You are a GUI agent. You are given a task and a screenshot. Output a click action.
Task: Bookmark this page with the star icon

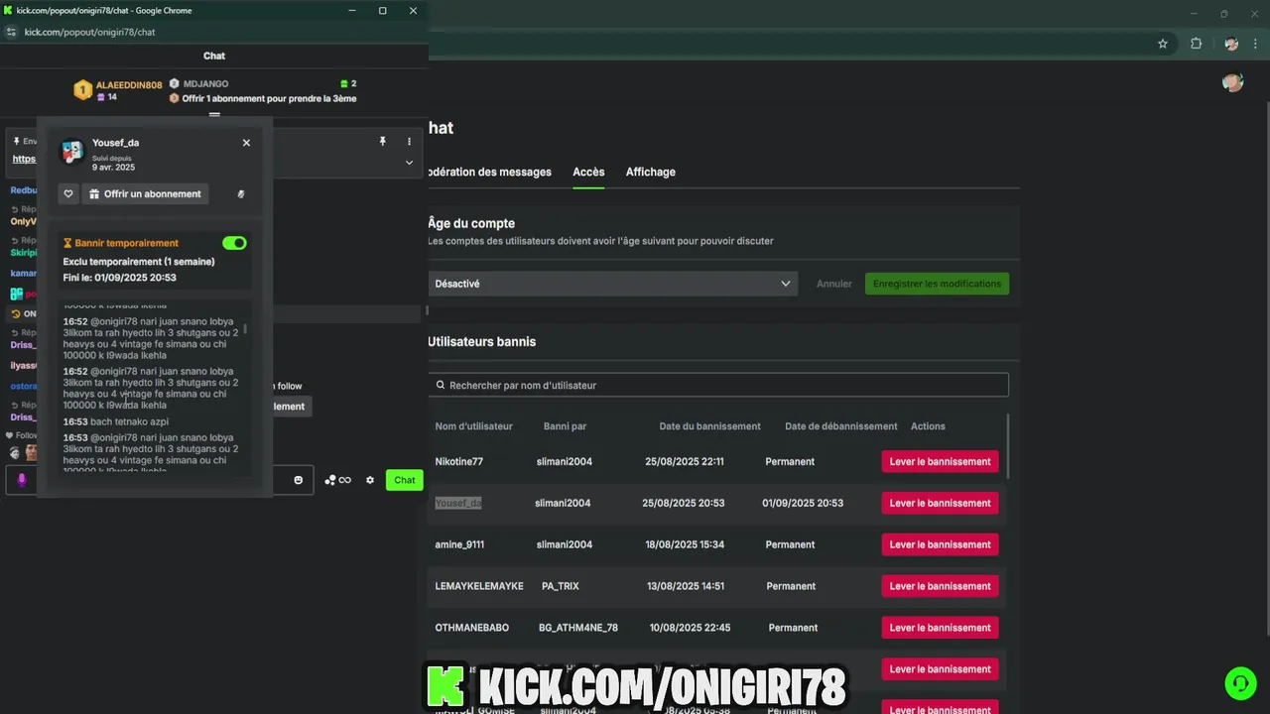coord(1163,44)
